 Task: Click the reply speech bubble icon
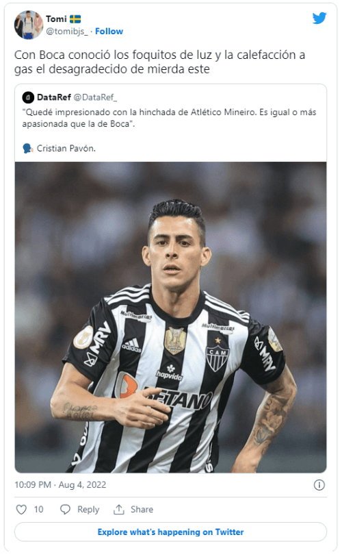pyautogui.click(x=65, y=510)
